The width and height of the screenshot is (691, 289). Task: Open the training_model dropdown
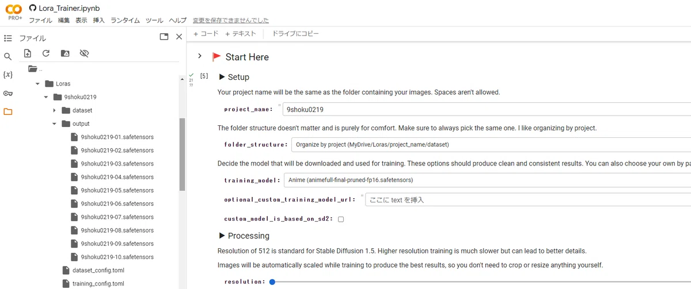coord(487,180)
